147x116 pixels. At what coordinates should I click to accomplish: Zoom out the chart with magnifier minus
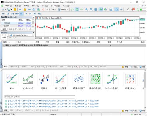tap(91, 10)
